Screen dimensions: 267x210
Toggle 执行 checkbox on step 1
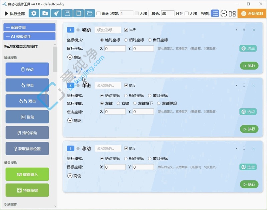pos(126,30)
